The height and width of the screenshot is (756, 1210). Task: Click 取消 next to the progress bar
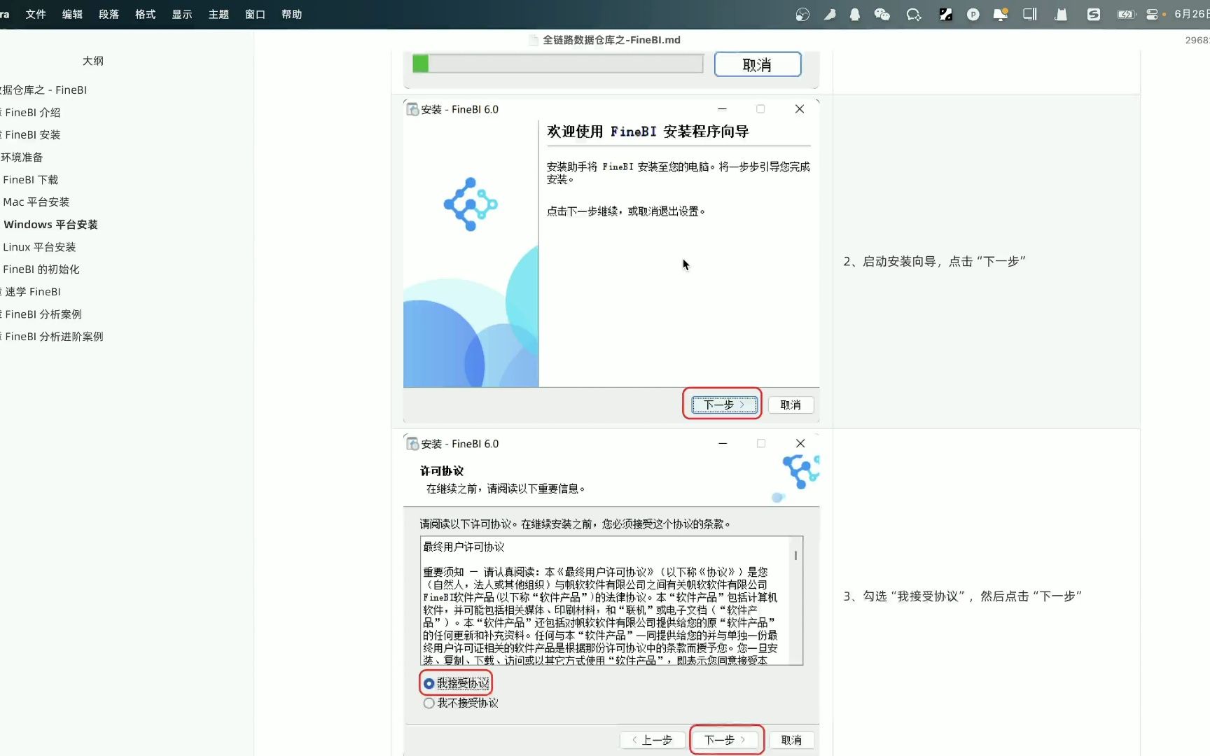coord(758,64)
